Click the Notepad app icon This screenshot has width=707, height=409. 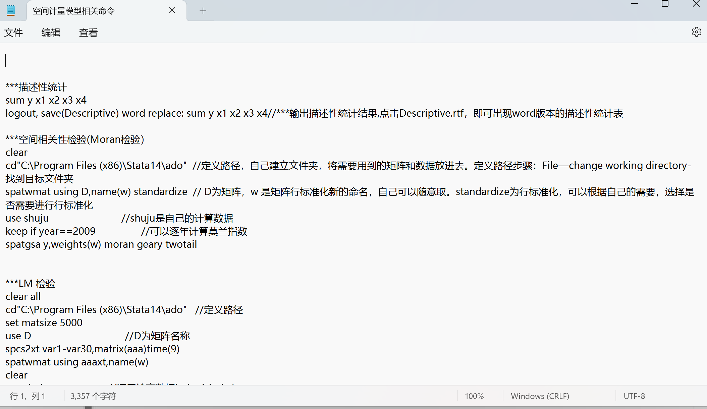(x=11, y=10)
